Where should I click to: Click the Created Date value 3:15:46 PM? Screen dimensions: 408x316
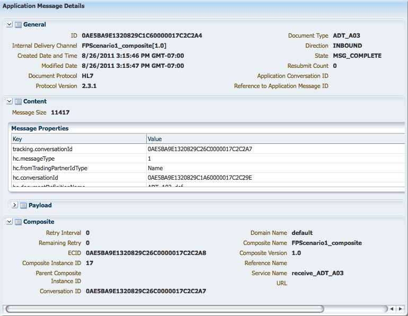[133, 56]
